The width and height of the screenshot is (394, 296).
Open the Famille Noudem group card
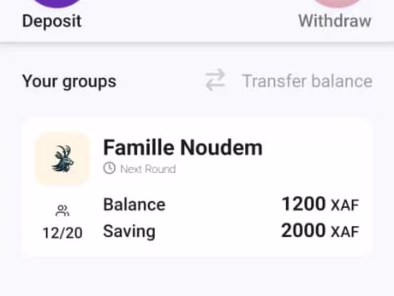pyautogui.click(x=197, y=187)
